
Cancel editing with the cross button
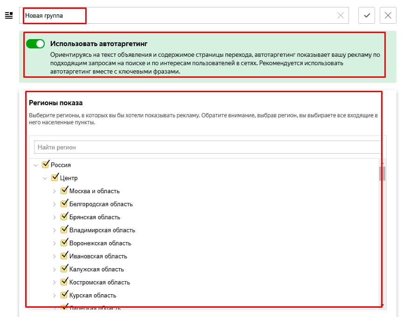pos(388,15)
